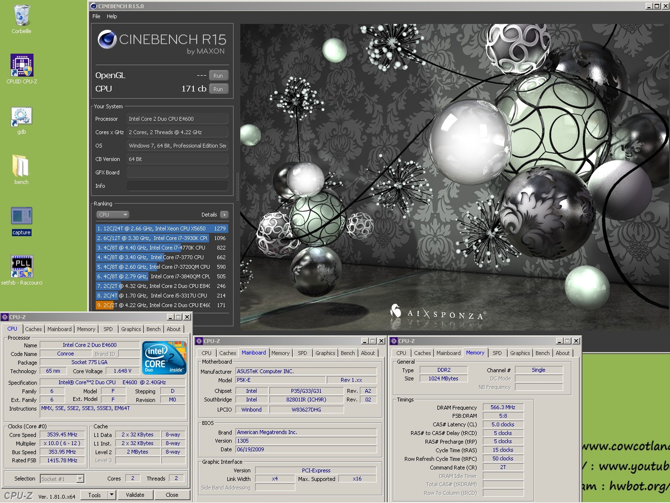This screenshot has width=670, height=503.
Task: Click the BIOS Date 06/19/2009
Action: 306,449
